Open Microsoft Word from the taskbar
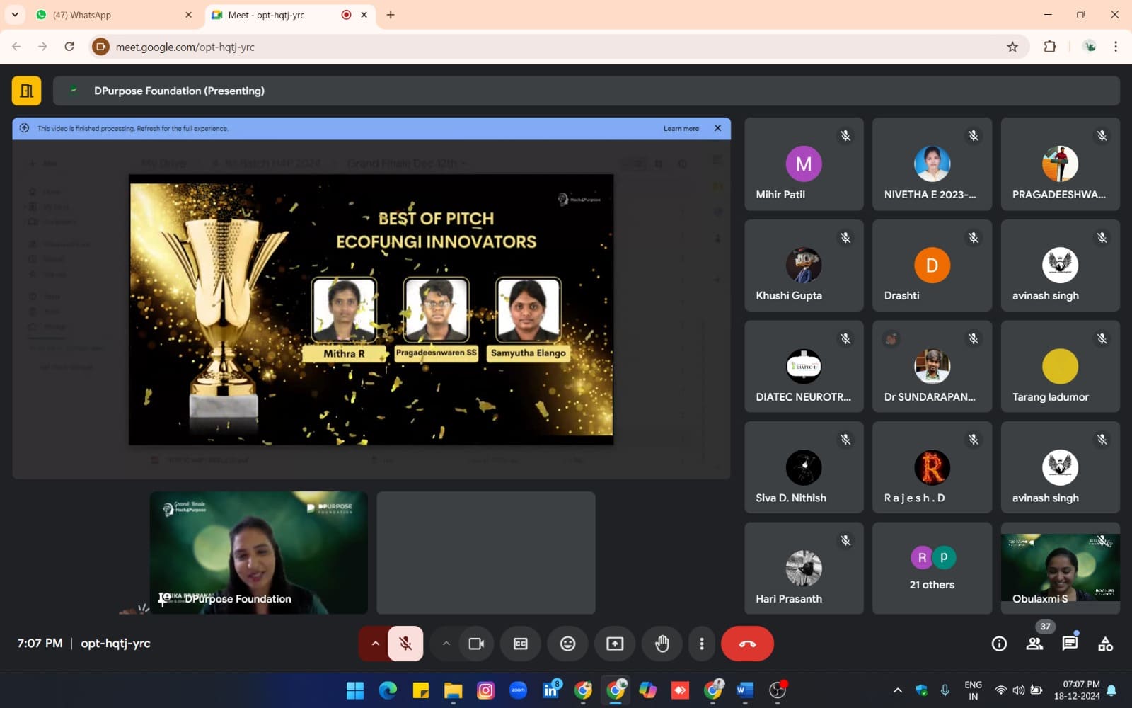Image resolution: width=1132 pixels, height=708 pixels. 744,690
